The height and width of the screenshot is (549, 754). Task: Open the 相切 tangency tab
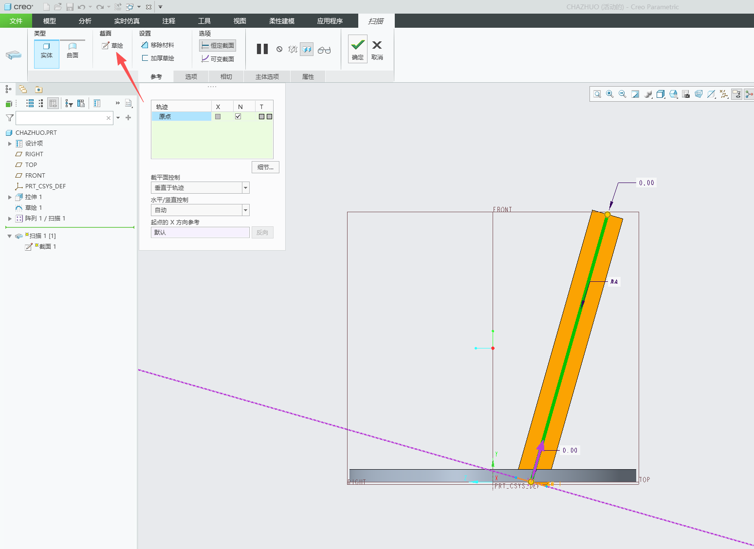[x=226, y=77]
